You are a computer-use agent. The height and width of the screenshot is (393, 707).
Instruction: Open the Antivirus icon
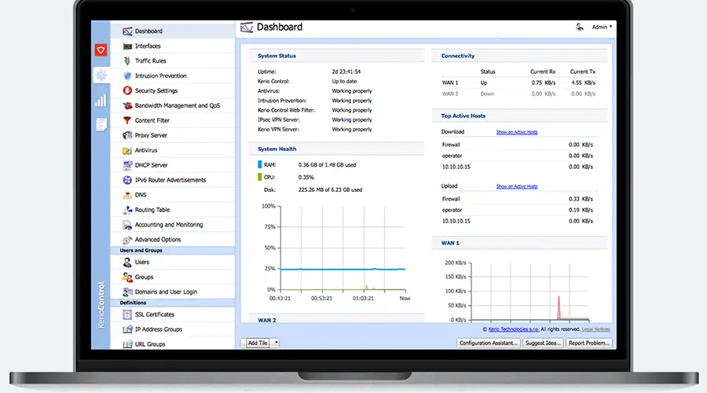coord(127,150)
